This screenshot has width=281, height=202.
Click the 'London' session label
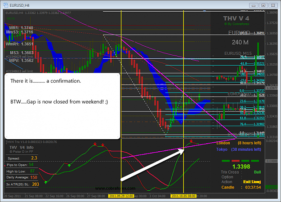coord(223,143)
